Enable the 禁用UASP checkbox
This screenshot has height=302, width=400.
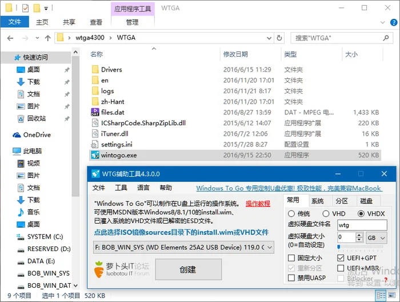coord(291,278)
